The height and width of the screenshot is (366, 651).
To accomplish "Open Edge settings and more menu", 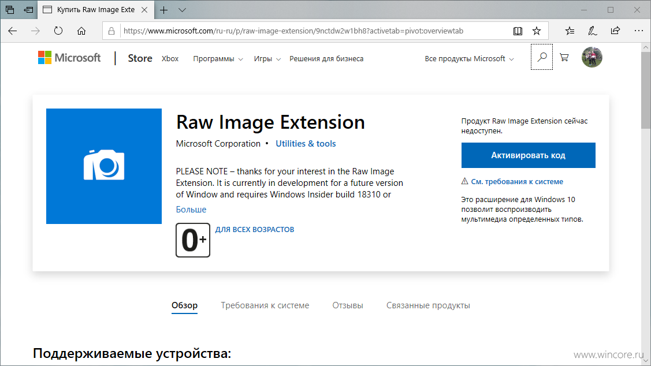I will [x=638, y=31].
